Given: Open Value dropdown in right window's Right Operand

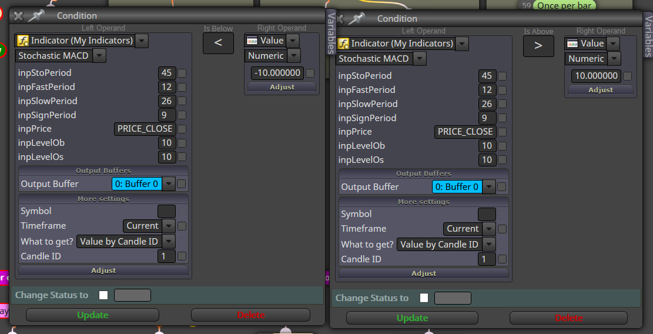Looking at the screenshot, I should [x=613, y=44].
